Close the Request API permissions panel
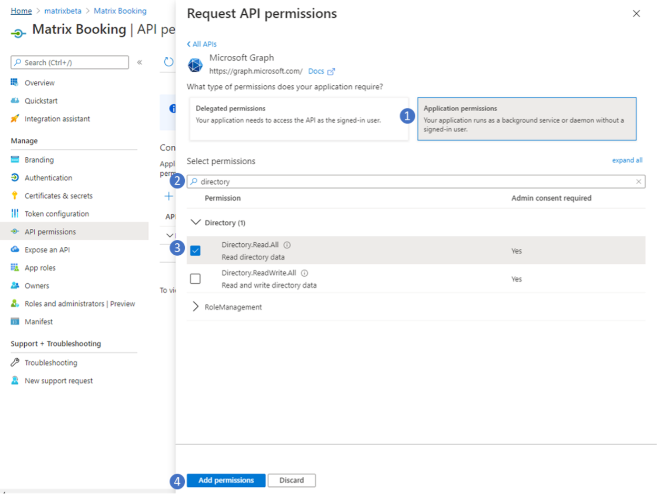The image size is (659, 500). click(x=636, y=14)
